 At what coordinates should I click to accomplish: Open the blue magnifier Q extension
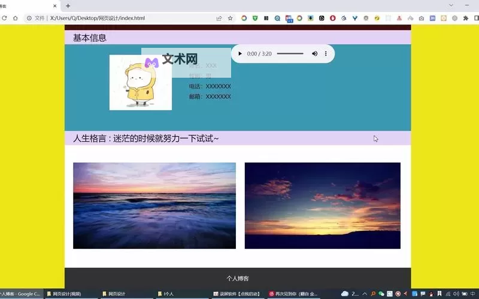[277, 19]
